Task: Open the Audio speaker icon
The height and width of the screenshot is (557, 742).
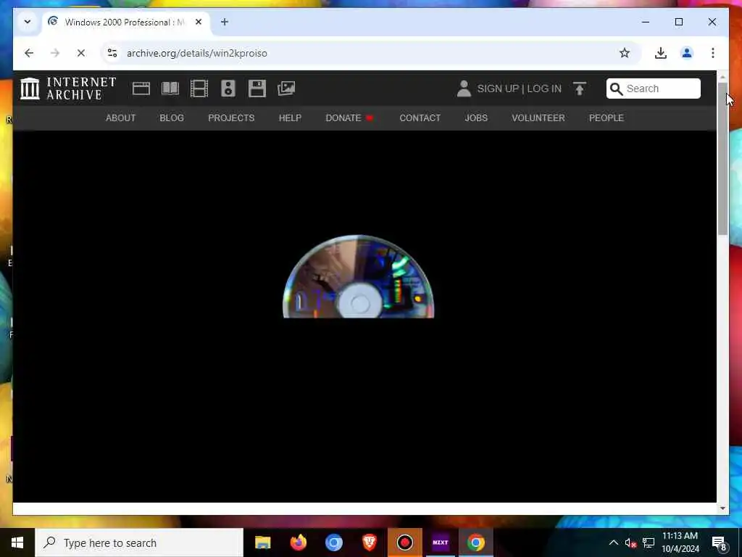Action: pyautogui.click(x=228, y=88)
